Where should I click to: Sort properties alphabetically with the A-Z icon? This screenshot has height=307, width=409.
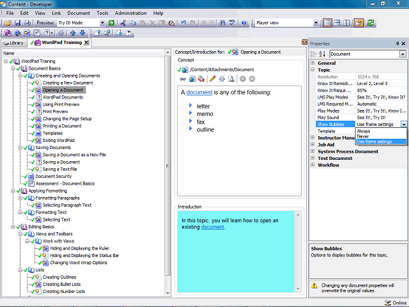pos(322,54)
